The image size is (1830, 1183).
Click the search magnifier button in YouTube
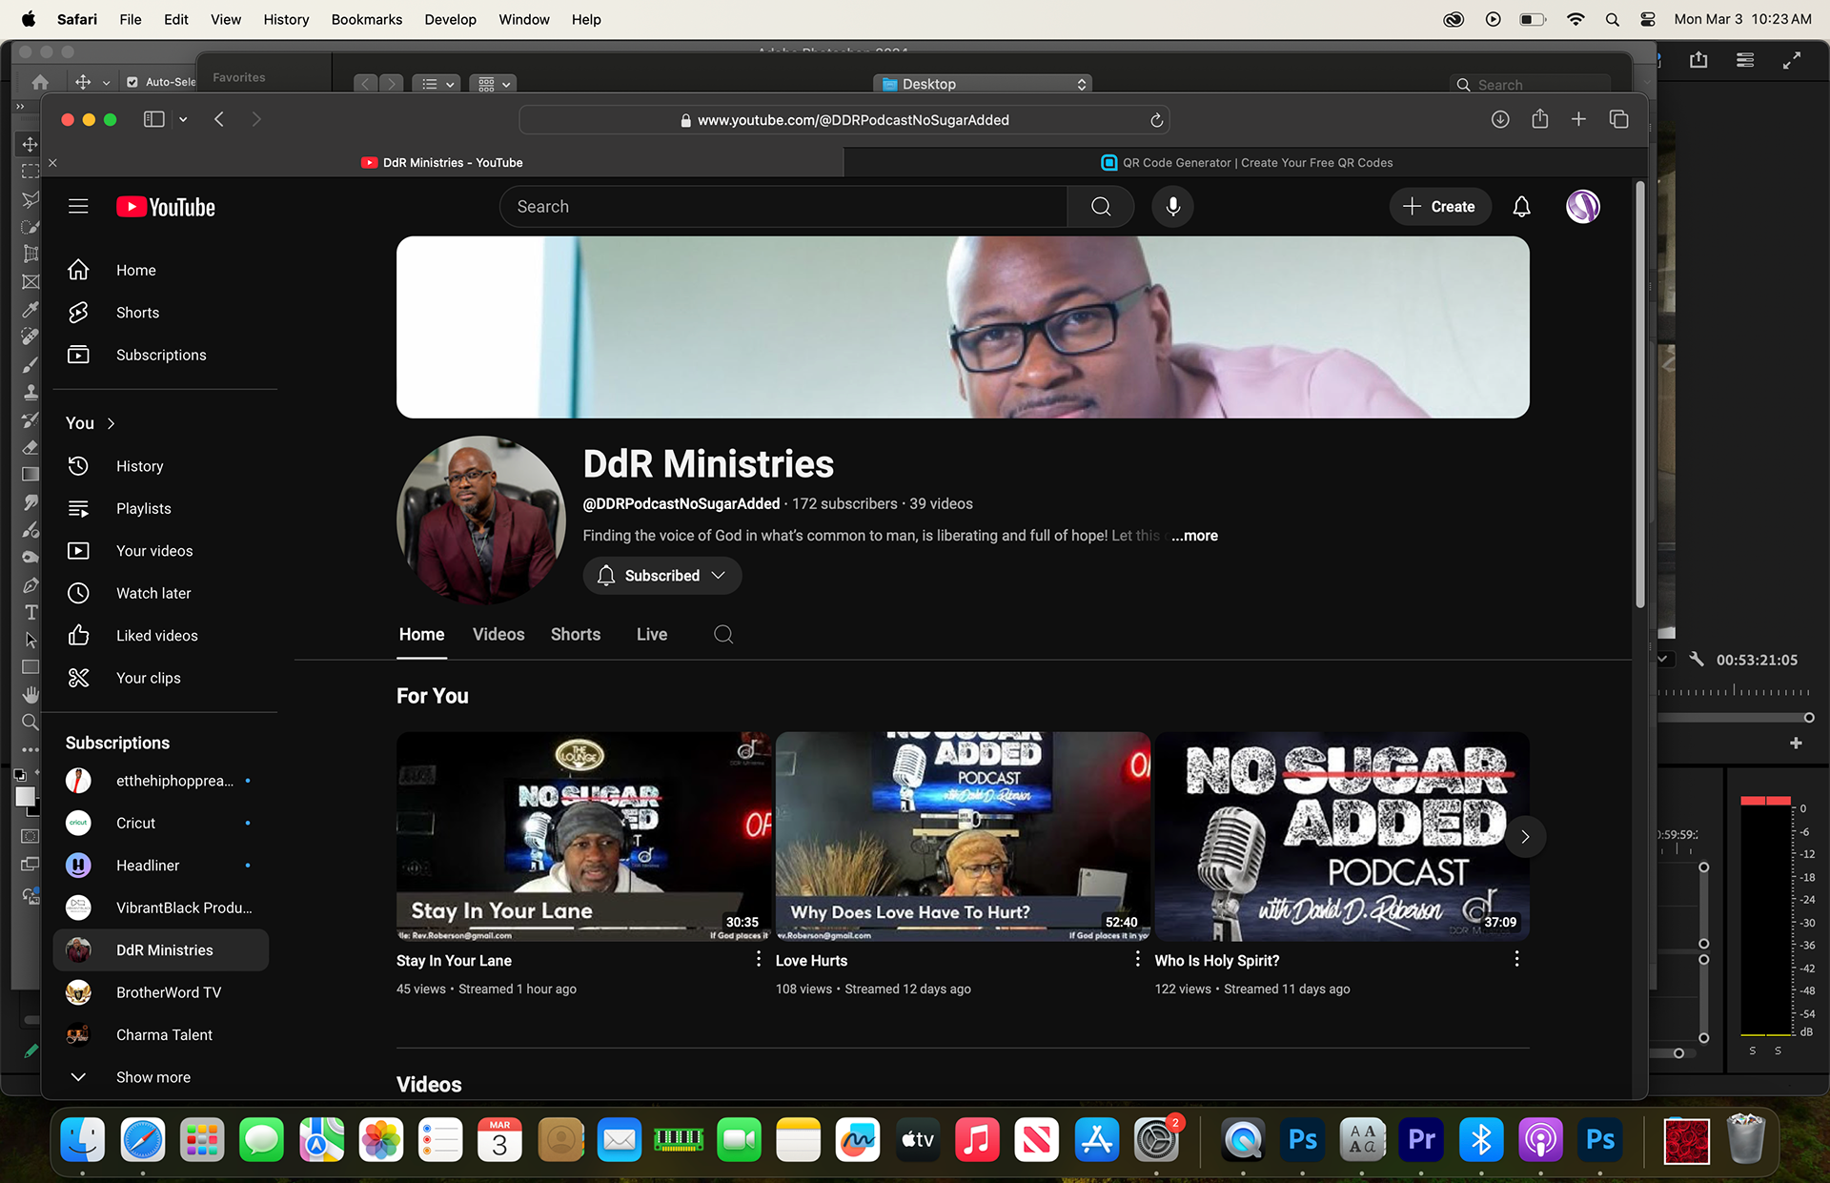[x=1101, y=206]
